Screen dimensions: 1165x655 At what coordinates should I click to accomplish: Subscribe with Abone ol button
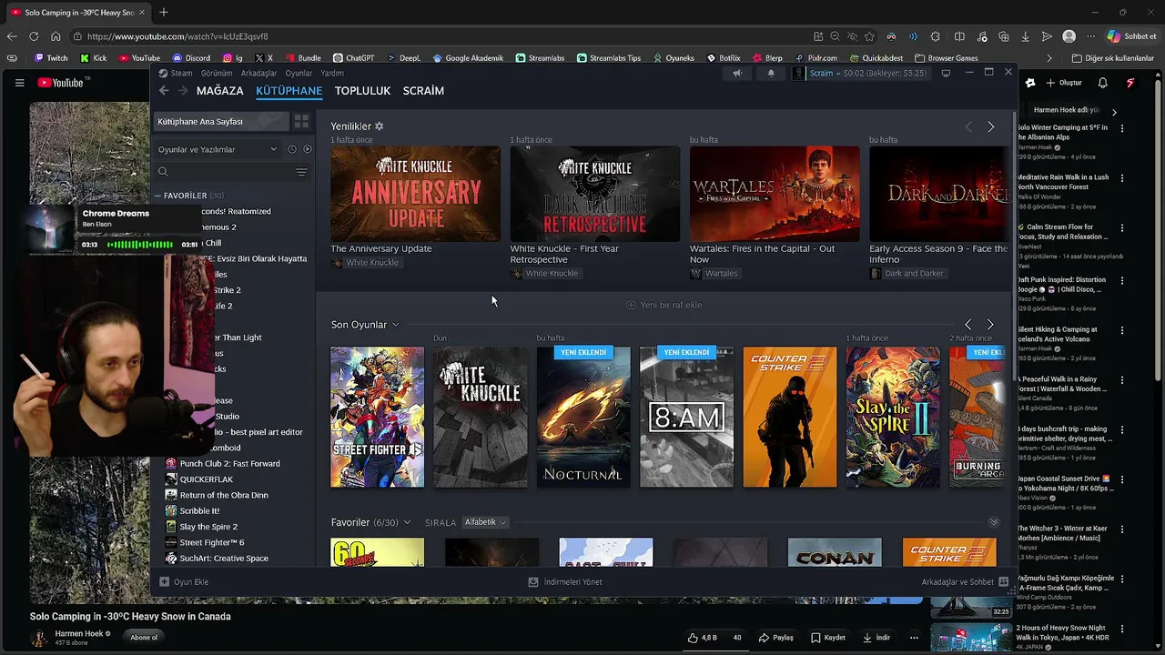[x=144, y=638]
